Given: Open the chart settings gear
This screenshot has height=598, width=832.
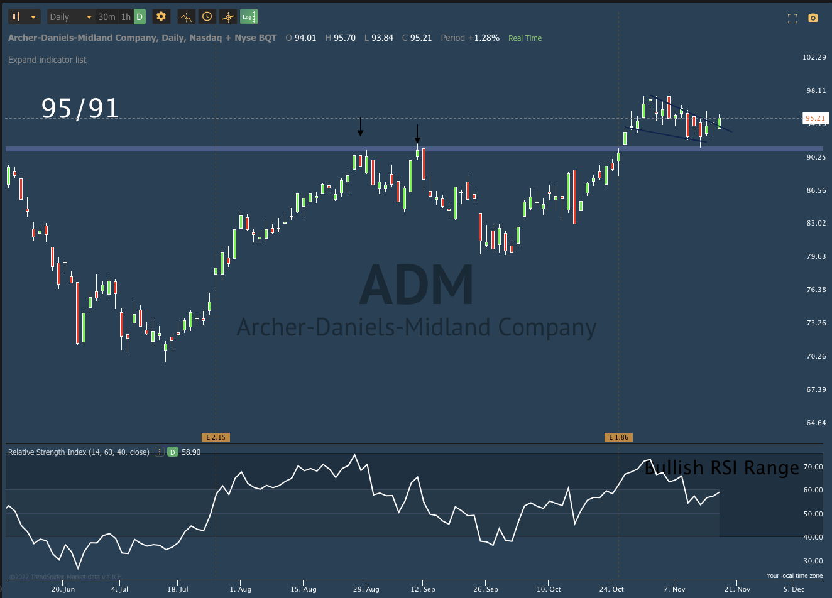Looking at the screenshot, I should pos(161,17).
